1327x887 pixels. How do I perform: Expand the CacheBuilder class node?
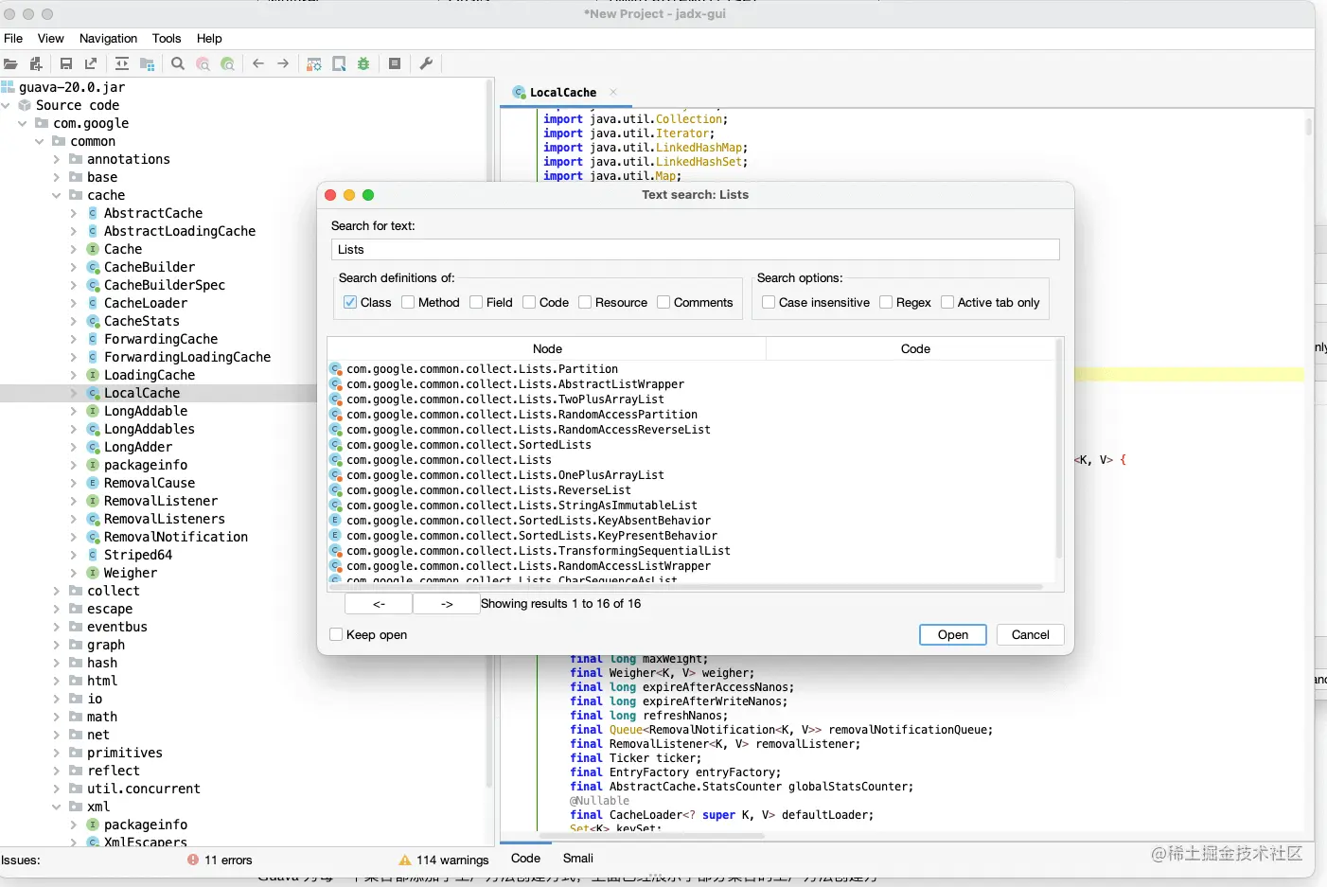[x=74, y=267]
